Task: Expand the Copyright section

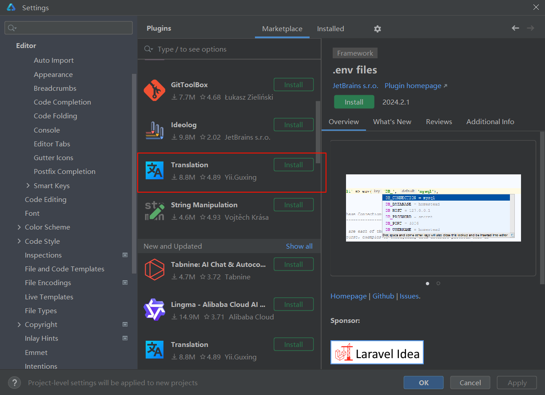Action: [19, 324]
